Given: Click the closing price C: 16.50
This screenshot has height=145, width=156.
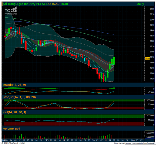Looking at the screenshot, I should (54, 4).
